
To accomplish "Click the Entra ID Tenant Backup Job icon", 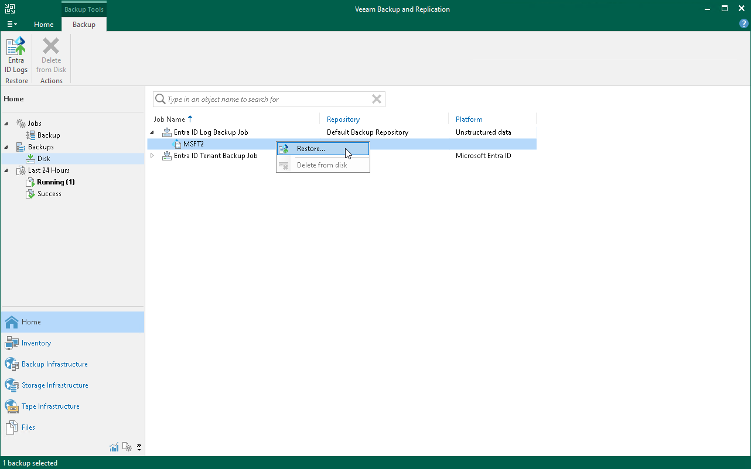I will pos(167,156).
